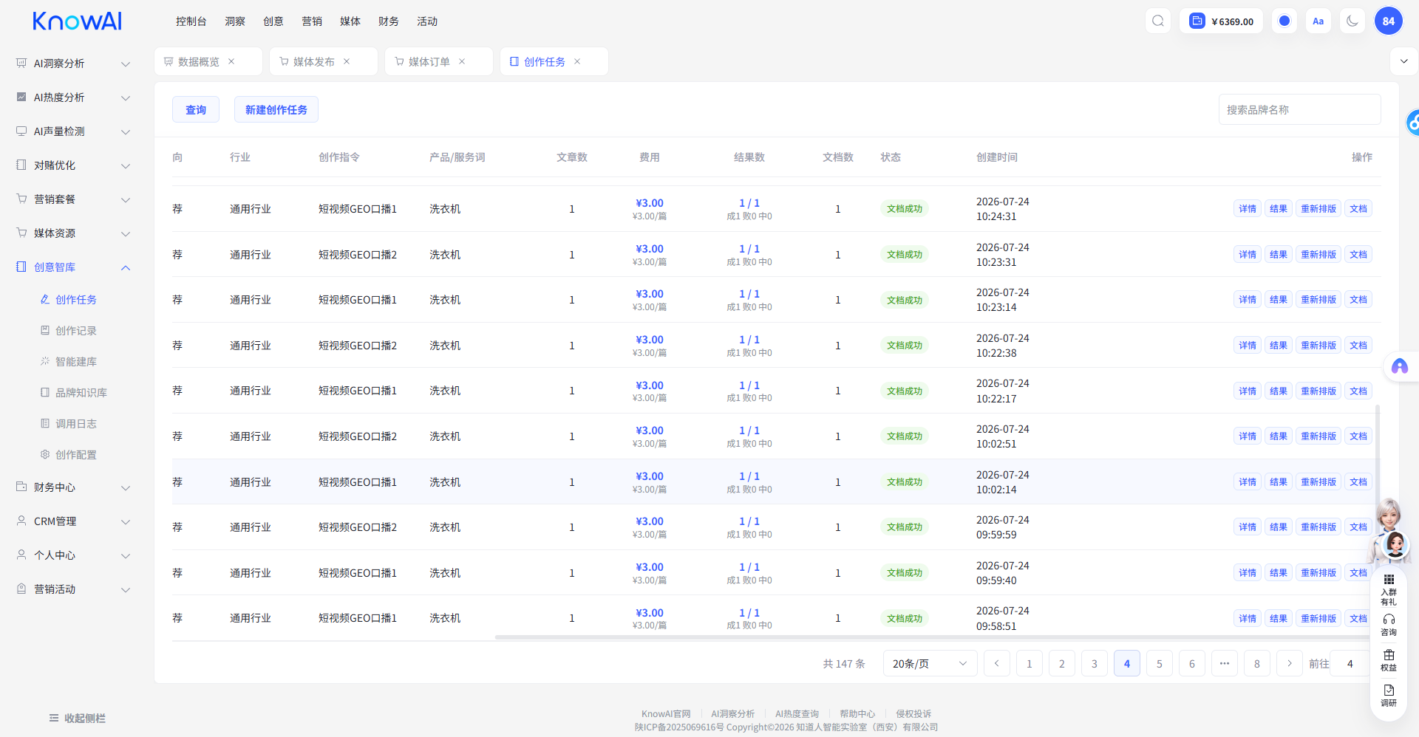Go to the next page arrow
The width and height of the screenshot is (1419, 737).
(1290, 664)
